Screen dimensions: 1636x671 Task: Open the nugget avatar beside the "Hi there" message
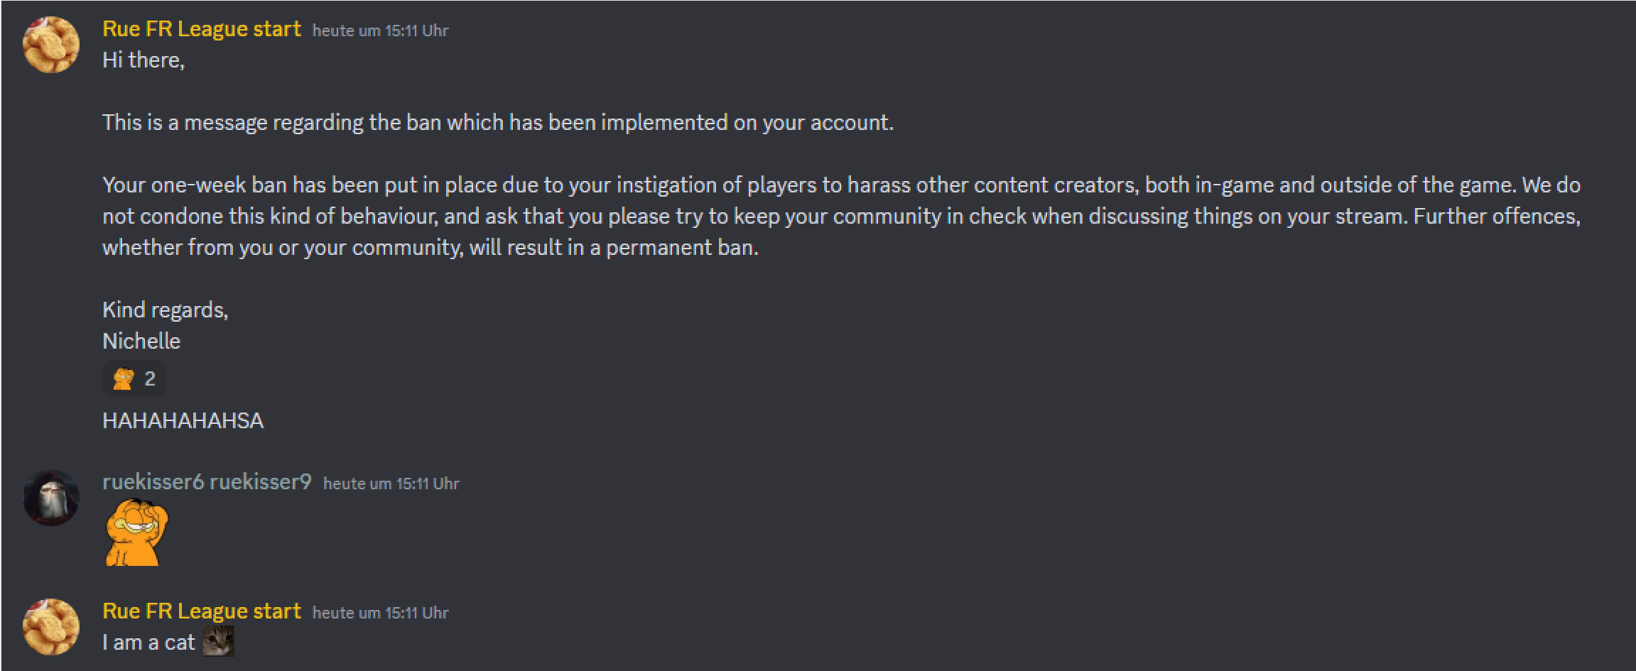tap(51, 45)
